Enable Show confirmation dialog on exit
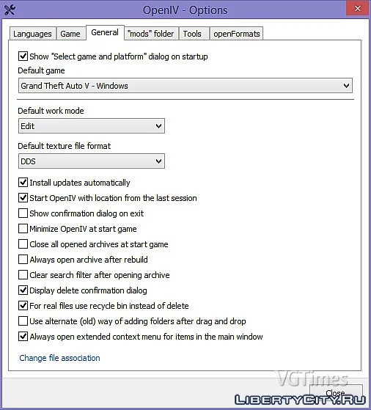 click(x=23, y=213)
